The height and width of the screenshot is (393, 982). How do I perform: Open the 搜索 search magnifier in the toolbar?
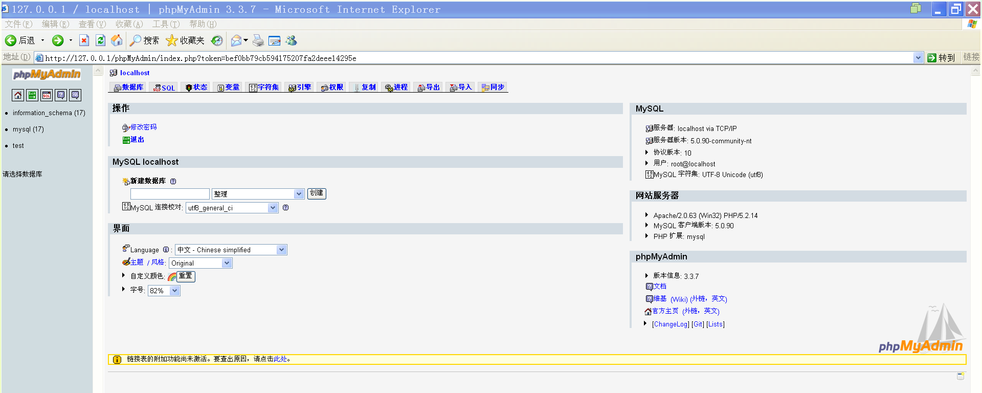coord(144,40)
